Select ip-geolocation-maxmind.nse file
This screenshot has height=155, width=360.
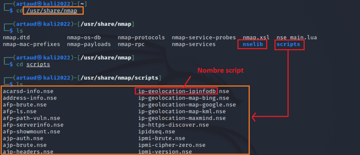coord(182,118)
